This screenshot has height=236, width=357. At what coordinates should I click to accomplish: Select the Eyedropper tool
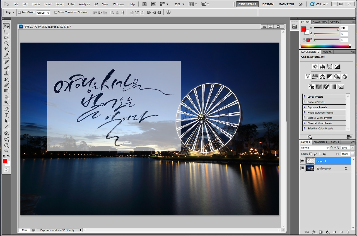tap(6, 55)
